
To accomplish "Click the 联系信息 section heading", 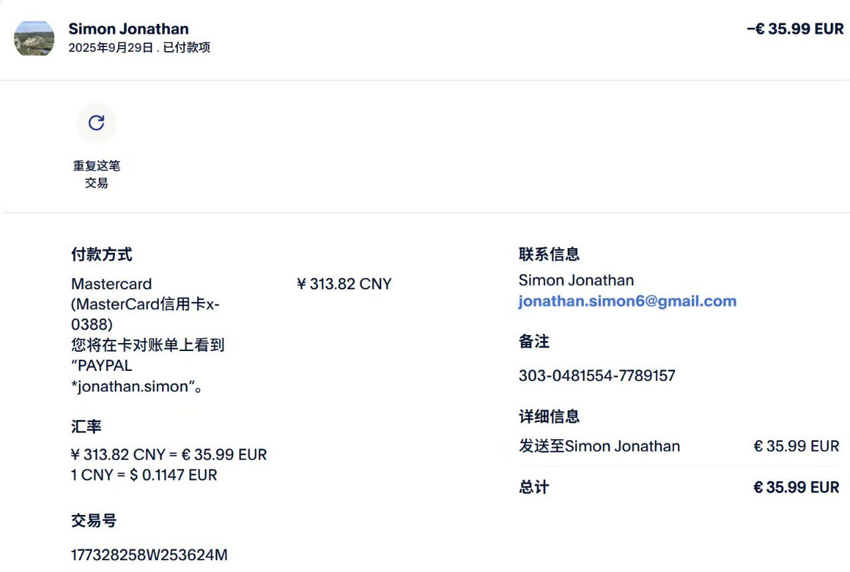I will [549, 254].
